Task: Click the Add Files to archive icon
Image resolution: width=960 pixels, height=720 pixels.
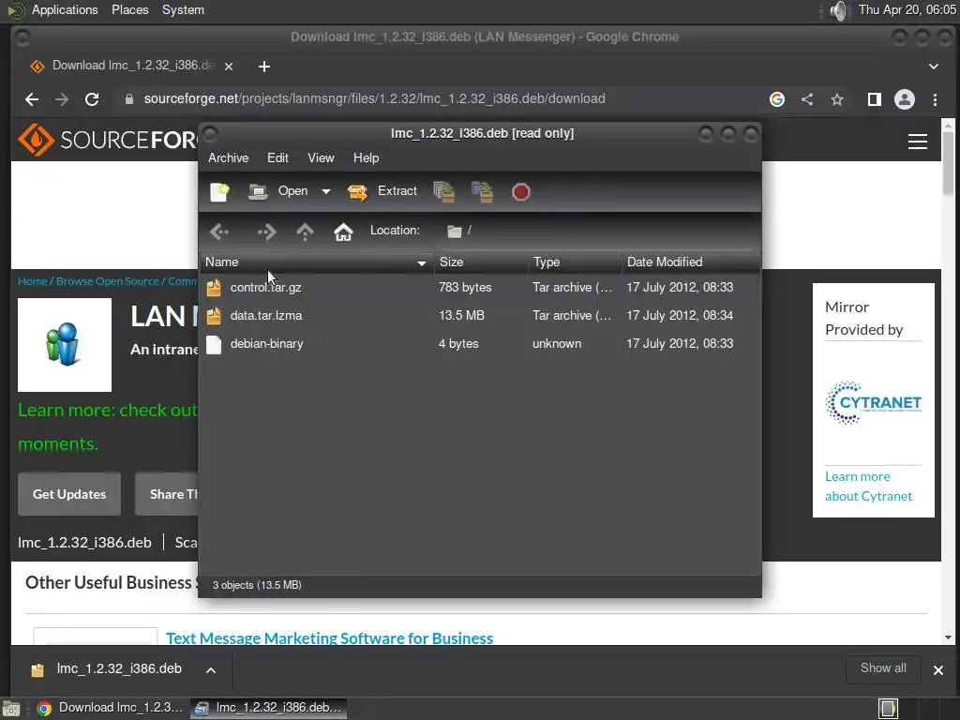Action: click(443, 191)
